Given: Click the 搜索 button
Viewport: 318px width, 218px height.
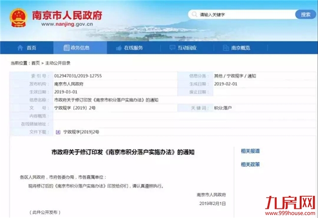Looking at the screenshot, I should click(305, 14).
